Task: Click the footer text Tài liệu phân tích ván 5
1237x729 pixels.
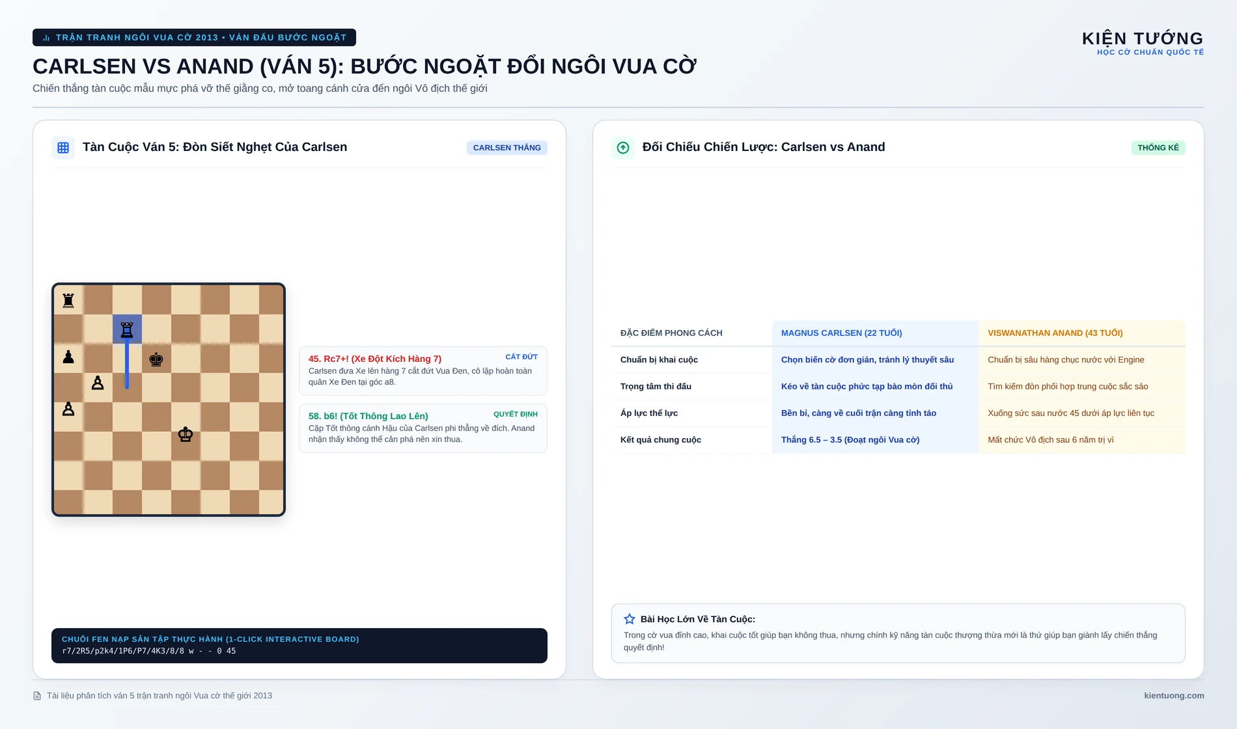Action: click(x=160, y=696)
